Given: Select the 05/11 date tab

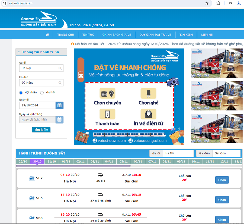Looking at the screenshot, I should [x=124, y=162].
